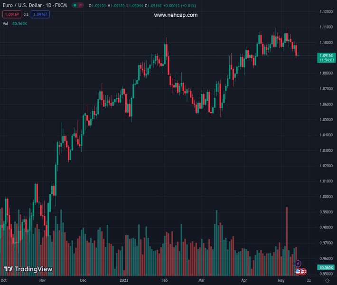Click the Feb label on the time axis

pyautogui.click(x=165, y=281)
